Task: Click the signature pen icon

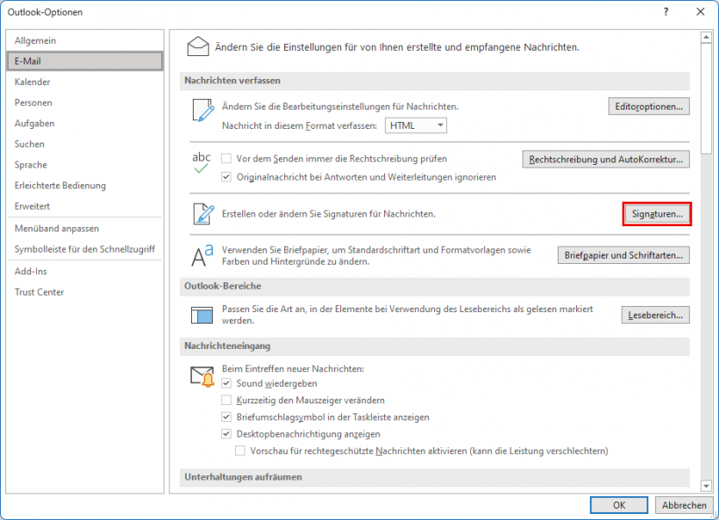Action: coord(203,214)
